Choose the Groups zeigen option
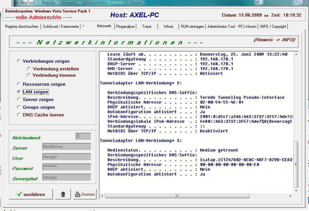The width and height of the screenshot is (309, 211). click(19, 107)
